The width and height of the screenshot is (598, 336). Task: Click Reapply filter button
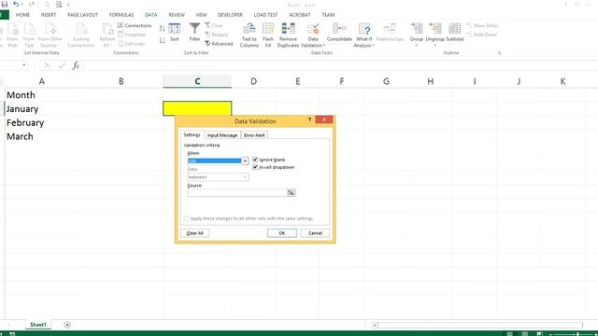coord(216,35)
